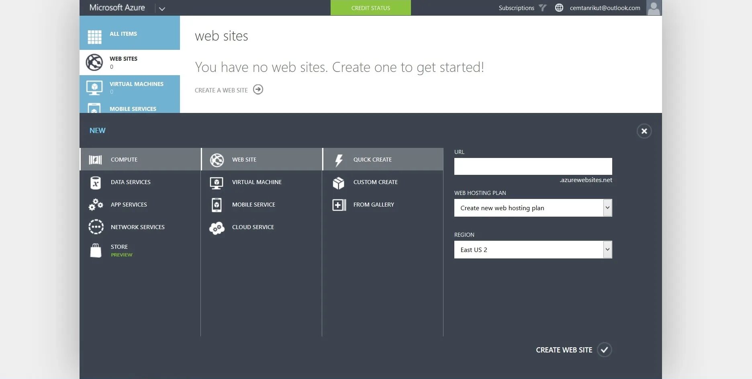
Task: Select the Web Sites sidebar label
Action: (123, 59)
